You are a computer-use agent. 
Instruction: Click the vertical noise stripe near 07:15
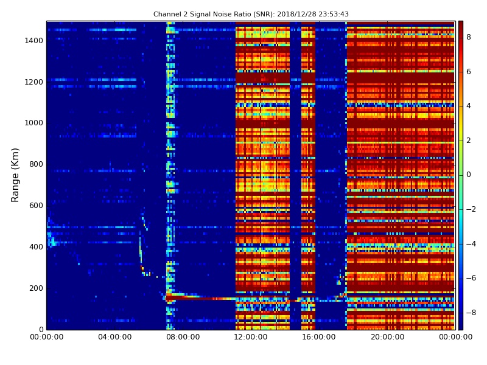[170, 175]
